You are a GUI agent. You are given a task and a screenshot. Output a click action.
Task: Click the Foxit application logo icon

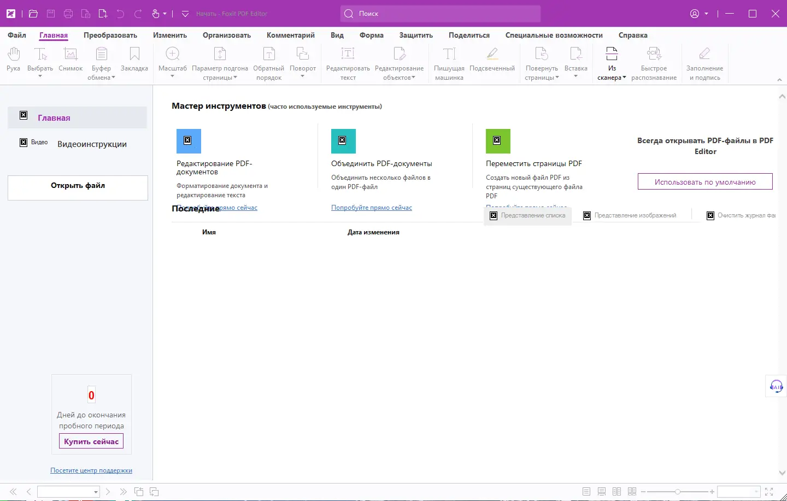click(x=10, y=14)
